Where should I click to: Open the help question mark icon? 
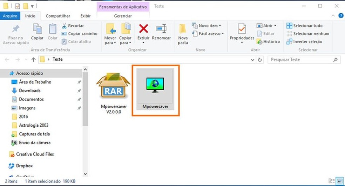[341, 16]
